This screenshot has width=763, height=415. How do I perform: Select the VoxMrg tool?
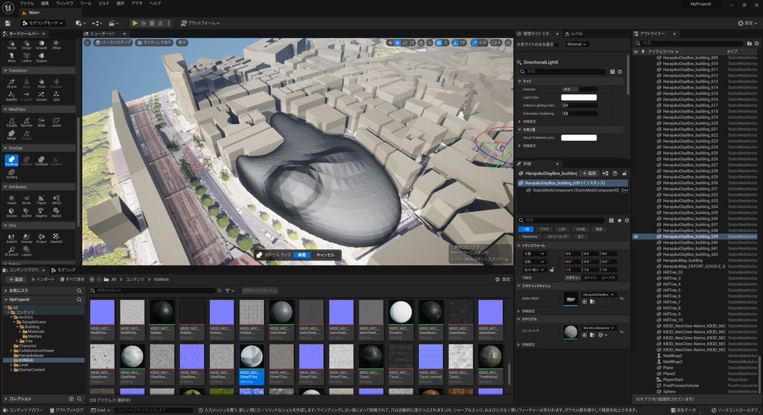pos(11,174)
